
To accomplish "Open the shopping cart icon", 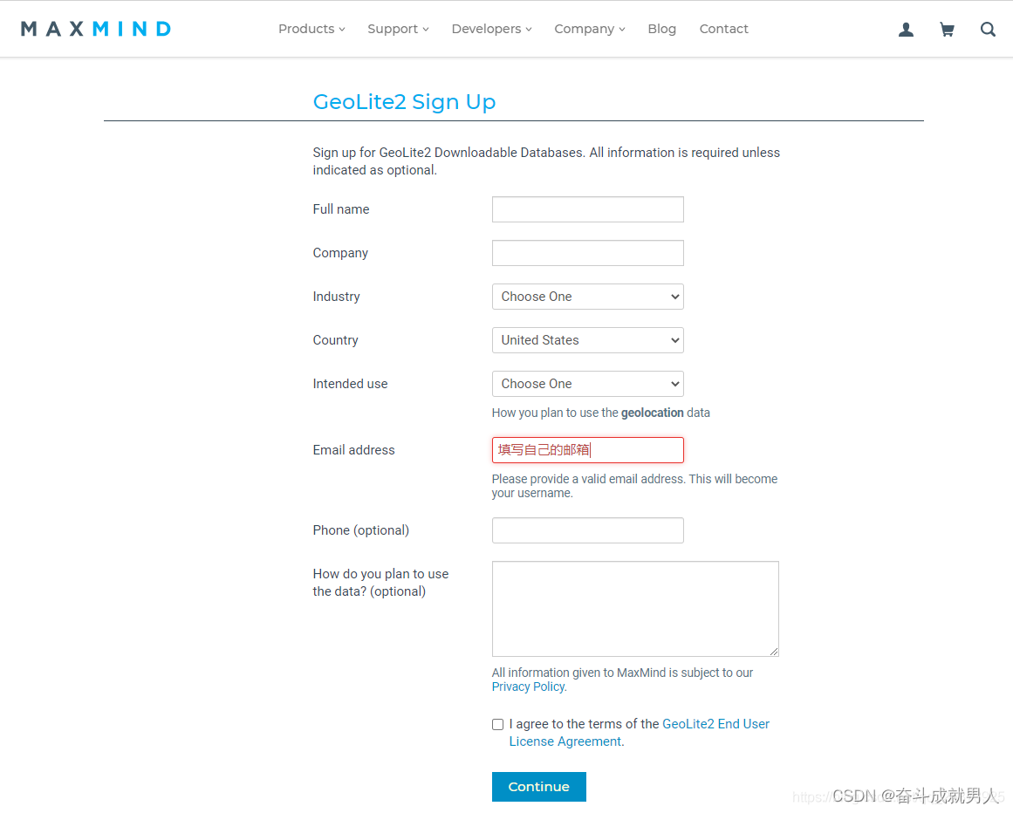I will point(947,29).
